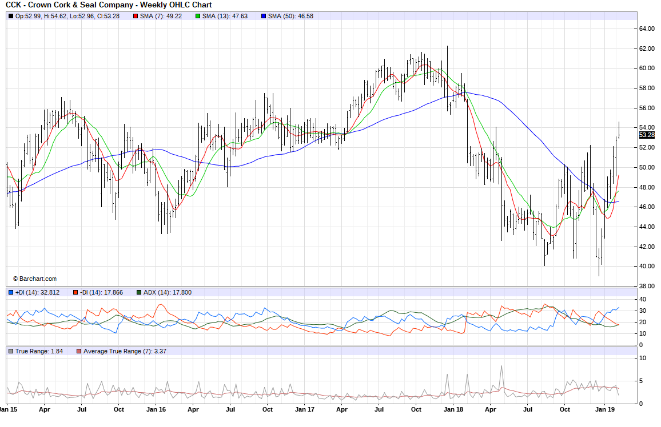Image resolution: width=661 pixels, height=427 pixels.
Task: Click the 42.00 price axis label
Action: click(x=647, y=246)
